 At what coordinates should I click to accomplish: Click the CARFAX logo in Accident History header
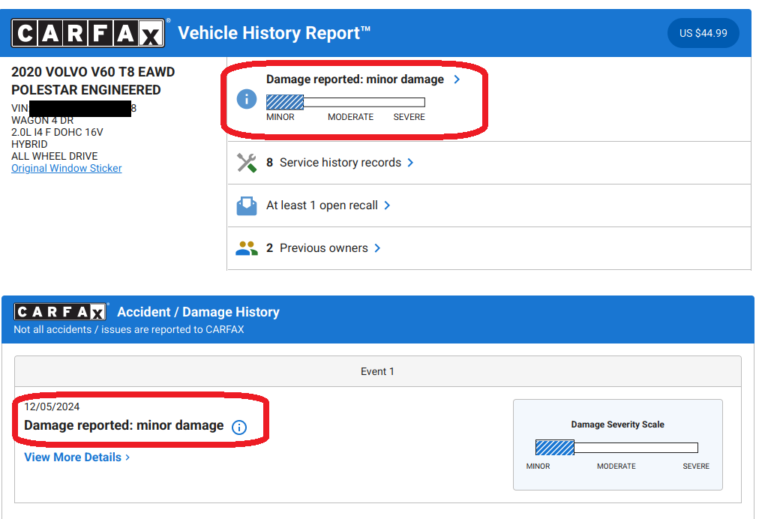(60, 312)
